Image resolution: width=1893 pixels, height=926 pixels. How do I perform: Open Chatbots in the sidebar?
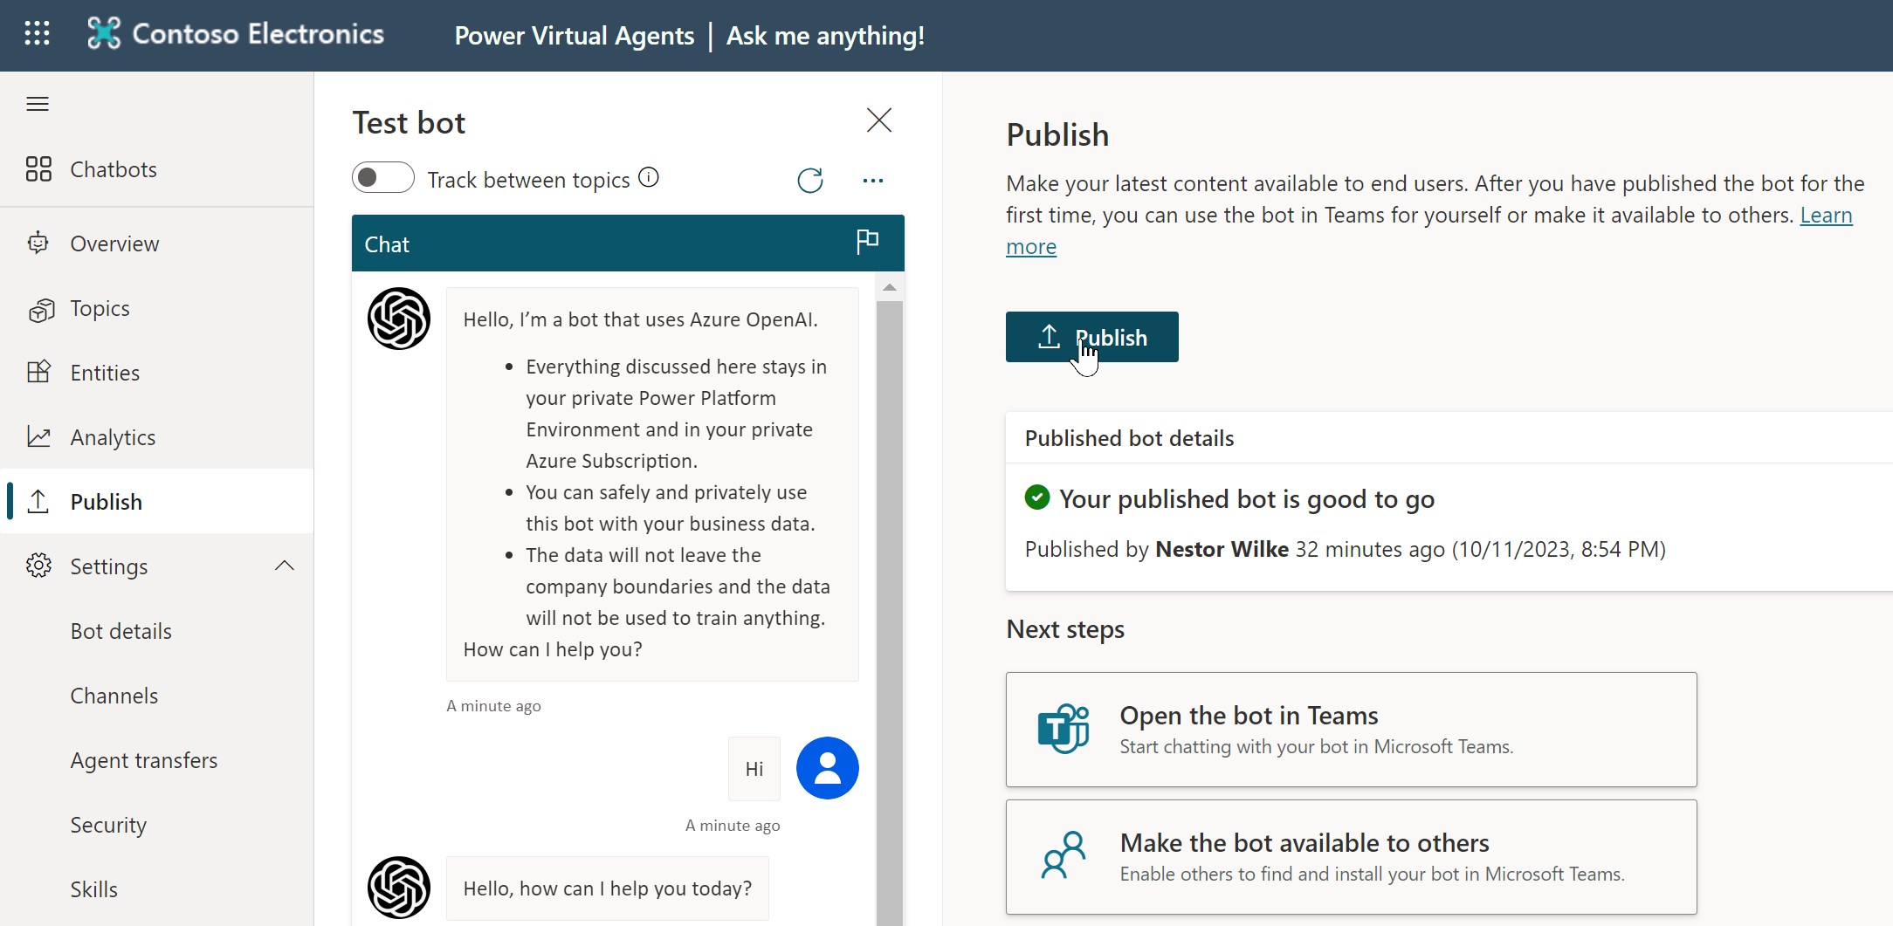point(157,169)
